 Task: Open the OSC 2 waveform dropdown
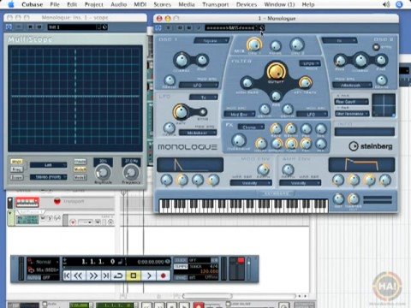[x=339, y=41]
